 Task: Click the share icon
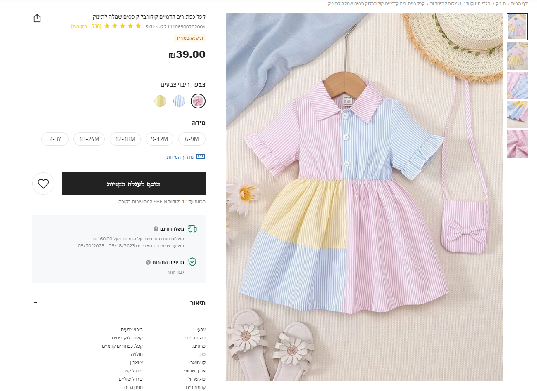(x=37, y=18)
